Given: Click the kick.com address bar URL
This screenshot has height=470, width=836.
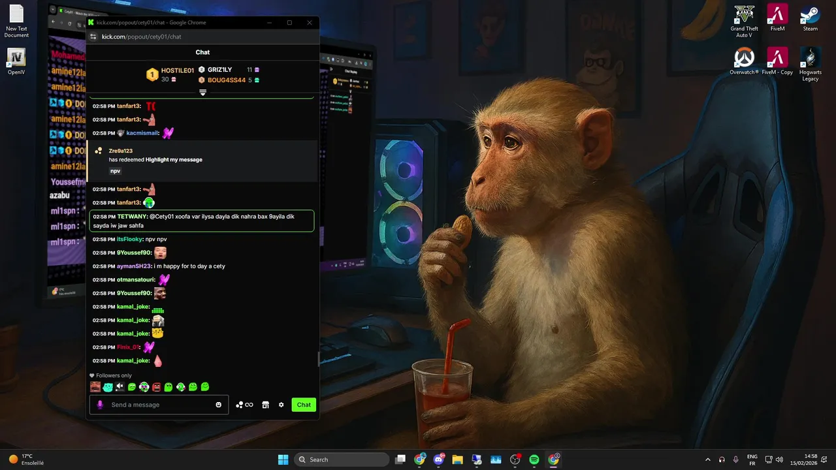Looking at the screenshot, I should coord(141,37).
